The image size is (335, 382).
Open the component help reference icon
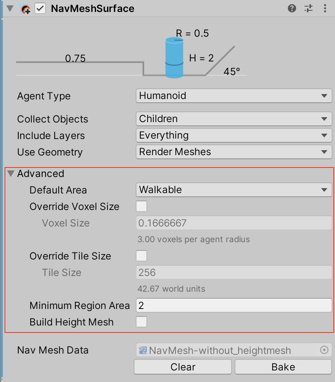(x=292, y=8)
